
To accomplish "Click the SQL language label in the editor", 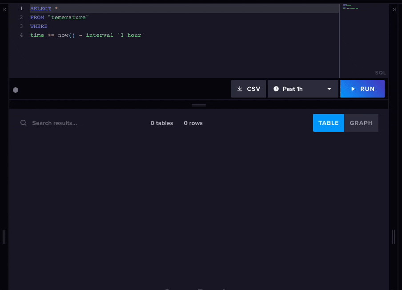I will pyautogui.click(x=380, y=72).
